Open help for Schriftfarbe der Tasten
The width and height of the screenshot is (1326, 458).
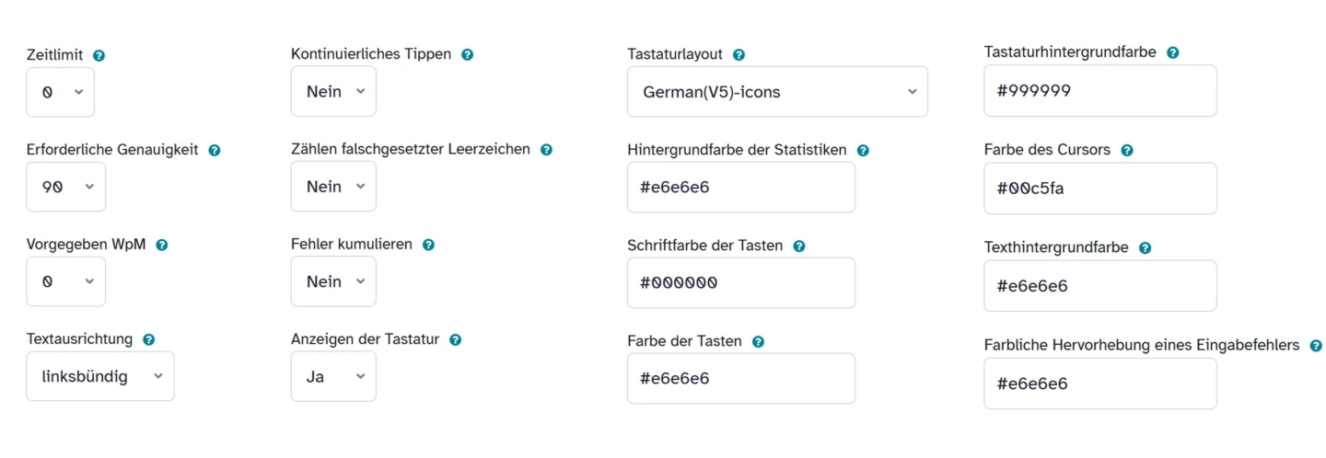[799, 246]
